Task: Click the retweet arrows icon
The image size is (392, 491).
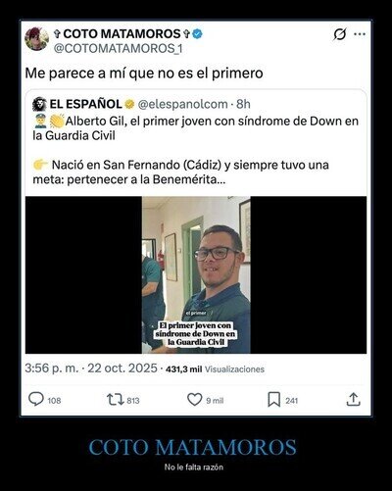Action: click(x=115, y=400)
